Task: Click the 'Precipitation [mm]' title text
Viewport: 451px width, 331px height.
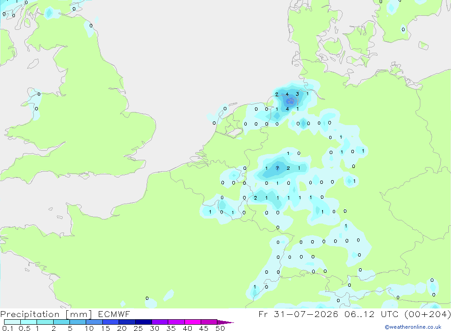Action: pyautogui.click(x=46, y=314)
